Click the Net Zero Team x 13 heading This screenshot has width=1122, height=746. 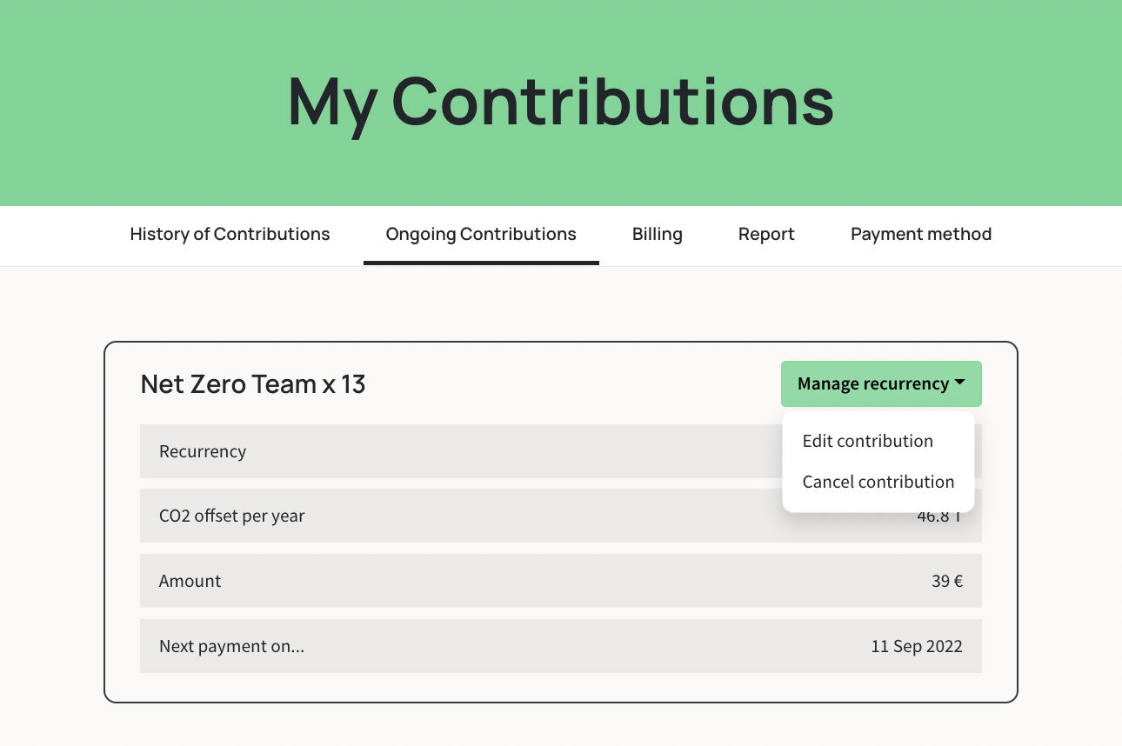pyautogui.click(x=253, y=383)
